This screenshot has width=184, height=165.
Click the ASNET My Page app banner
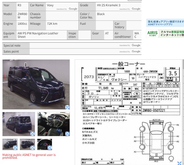(x=165, y=23)
